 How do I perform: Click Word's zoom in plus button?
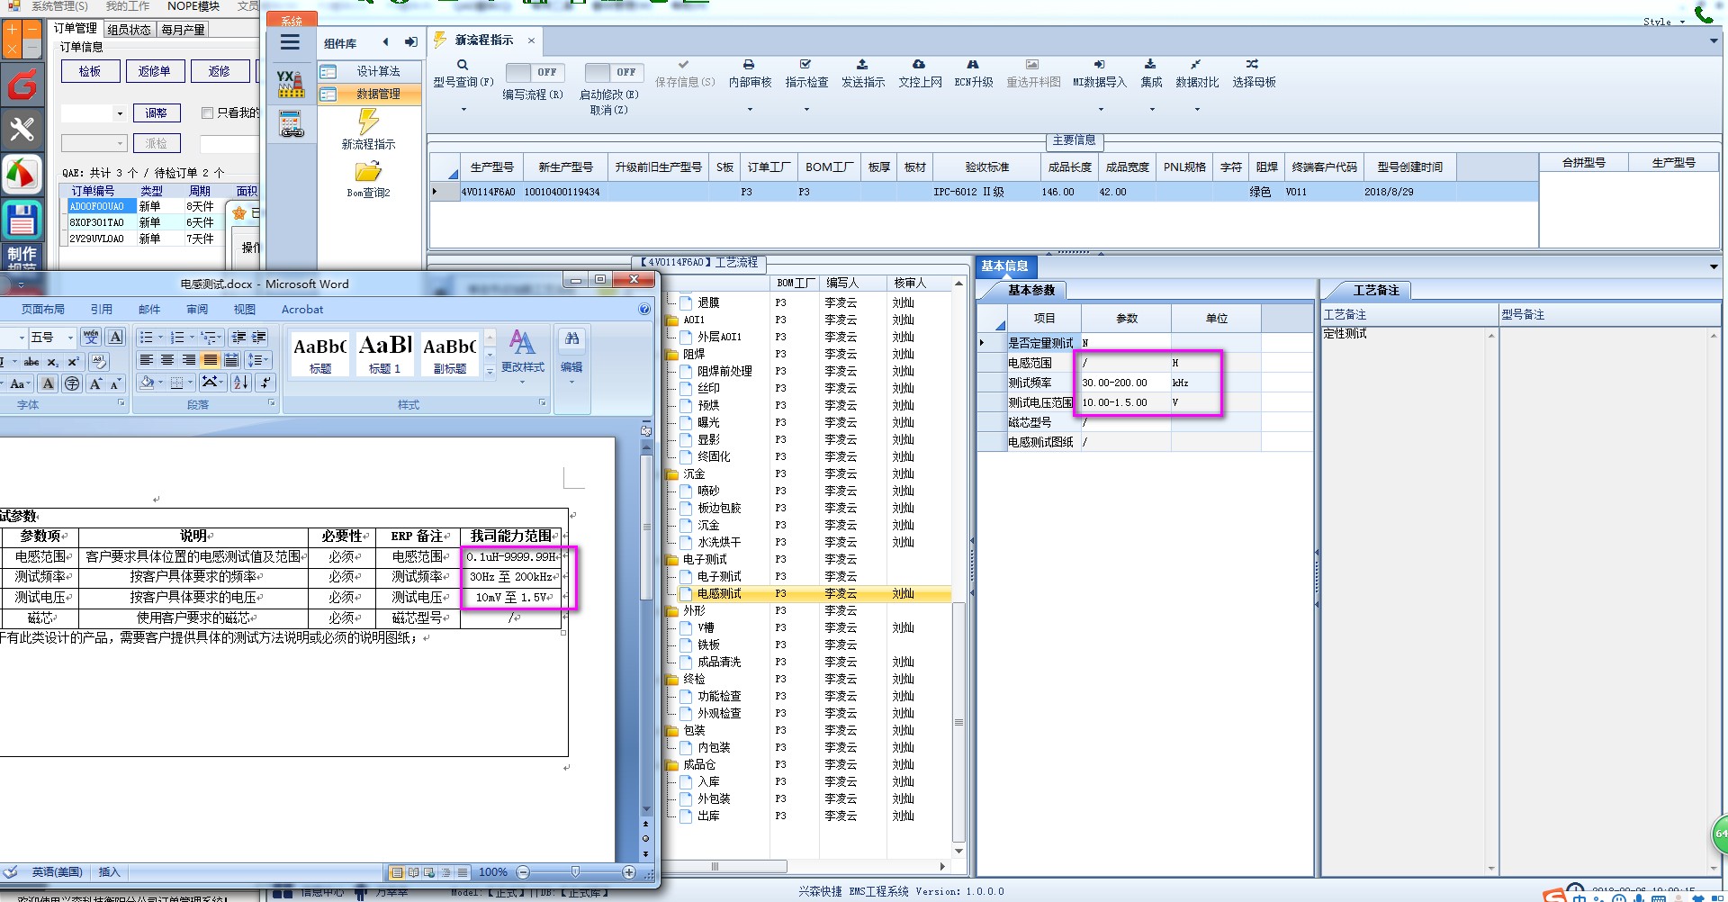(628, 872)
